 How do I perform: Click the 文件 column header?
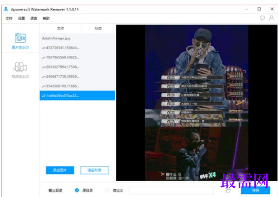point(60,28)
